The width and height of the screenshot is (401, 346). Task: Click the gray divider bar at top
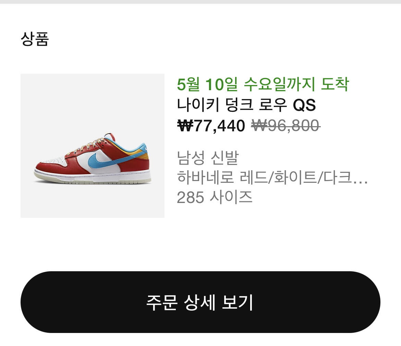coord(200,2)
